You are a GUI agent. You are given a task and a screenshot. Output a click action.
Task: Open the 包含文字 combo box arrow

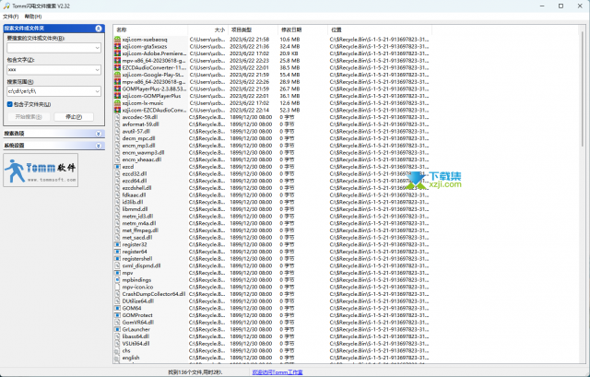coord(97,70)
